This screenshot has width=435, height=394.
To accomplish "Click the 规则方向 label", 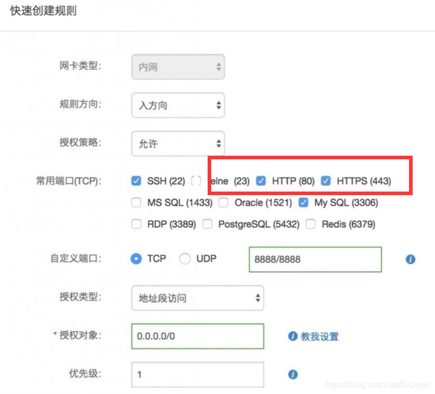I will tap(80, 104).
